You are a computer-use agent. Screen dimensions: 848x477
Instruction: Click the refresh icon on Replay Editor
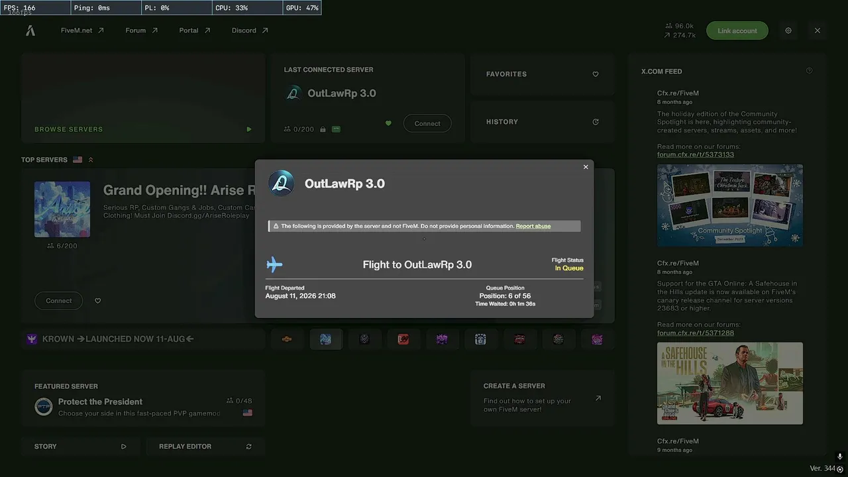(249, 447)
